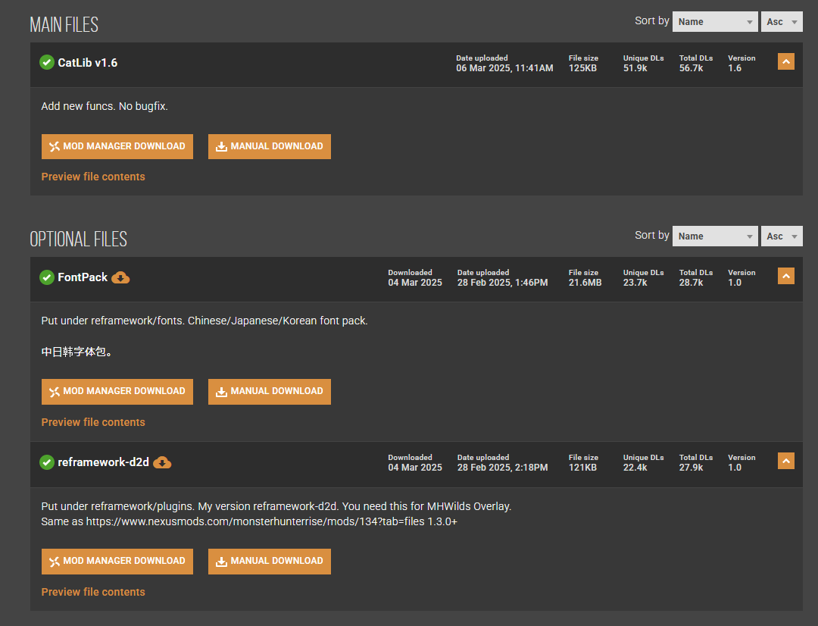Click the OPTIONAL FILES heading
Screen dimensions: 818x626
(x=78, y=239)
